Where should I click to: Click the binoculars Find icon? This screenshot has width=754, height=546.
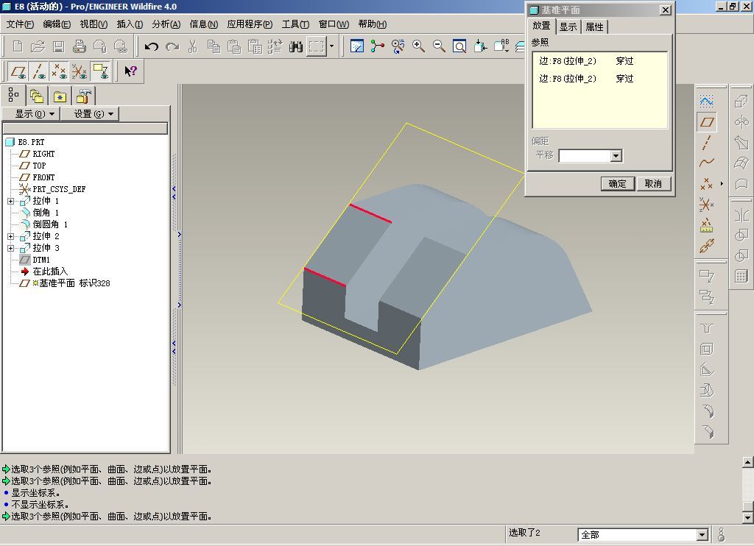pos(296,46)
